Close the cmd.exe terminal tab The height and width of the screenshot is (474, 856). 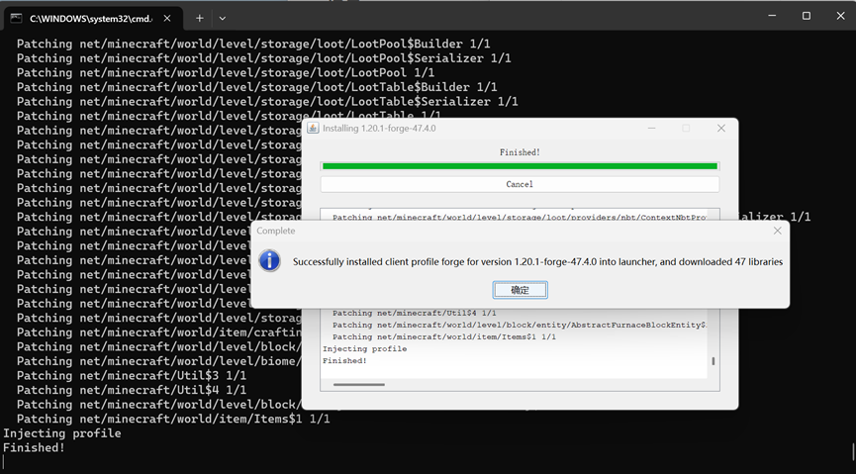(167, 18)
